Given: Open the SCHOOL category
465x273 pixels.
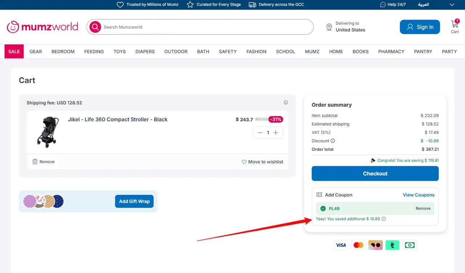Looking at the screenshot, I should pyautogui.click(x=286, y=52).
